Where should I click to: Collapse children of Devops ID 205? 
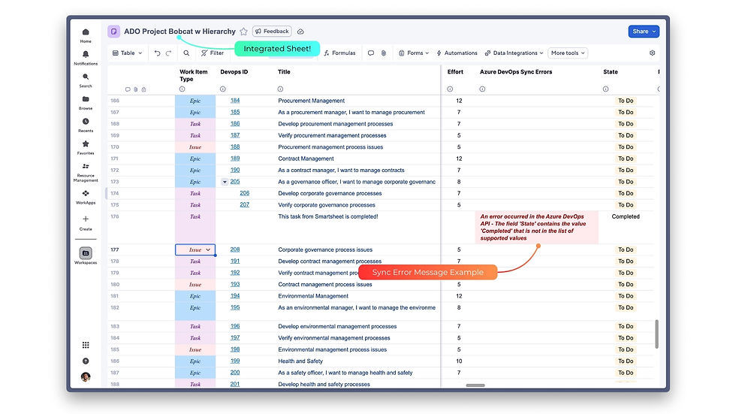coord(225,182)
